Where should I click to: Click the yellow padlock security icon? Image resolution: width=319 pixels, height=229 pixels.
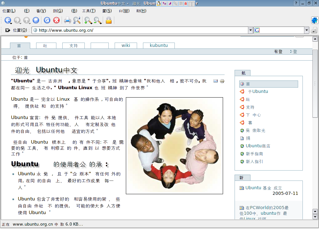tap(109, 20)
